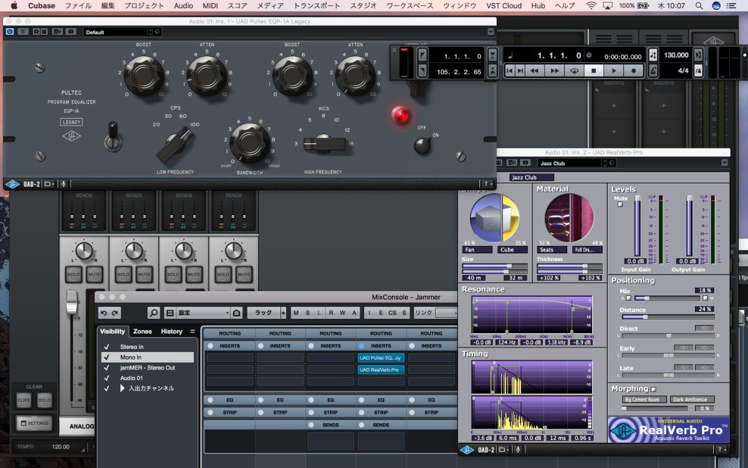
Task: Go to previous marker in transport panel
Action: point(510,71)
